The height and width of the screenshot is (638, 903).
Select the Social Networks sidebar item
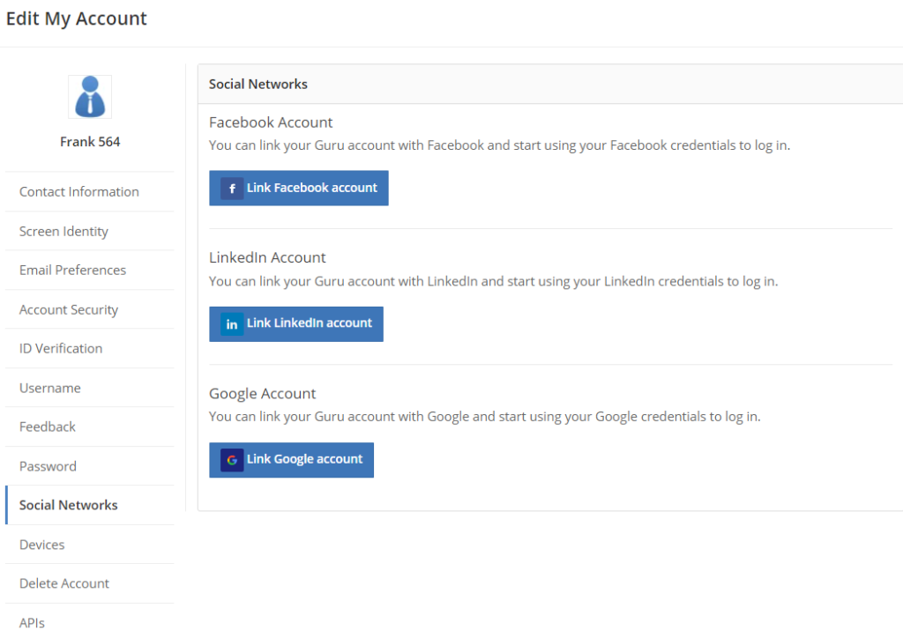tap(69, 506)
